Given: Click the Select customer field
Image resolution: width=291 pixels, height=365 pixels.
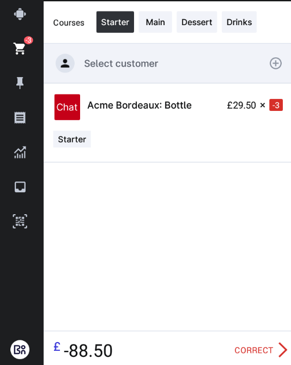Looking at the screenshot, I should tap(167, 63).
